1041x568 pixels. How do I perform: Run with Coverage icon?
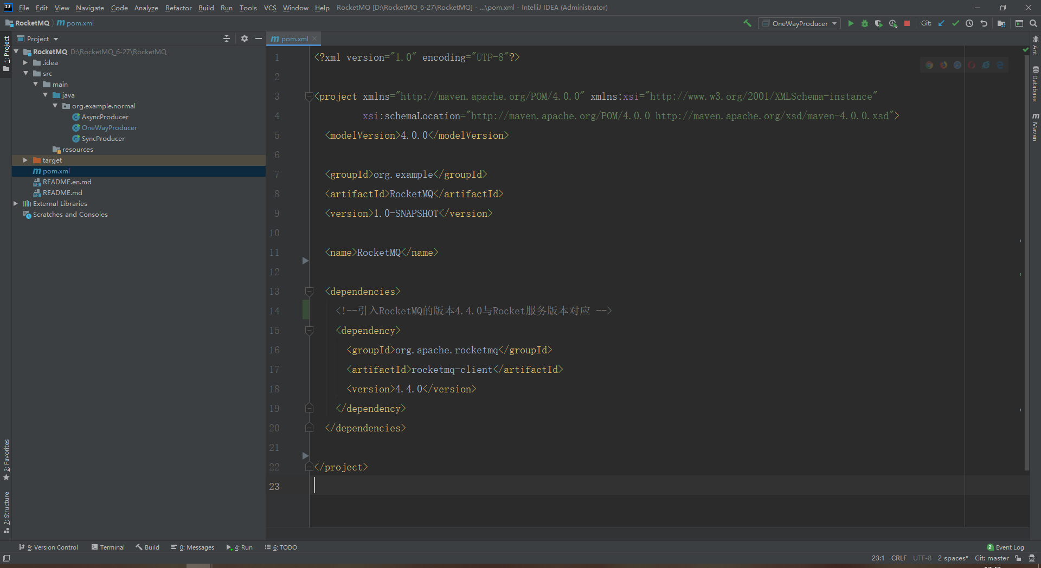point(879,23)
